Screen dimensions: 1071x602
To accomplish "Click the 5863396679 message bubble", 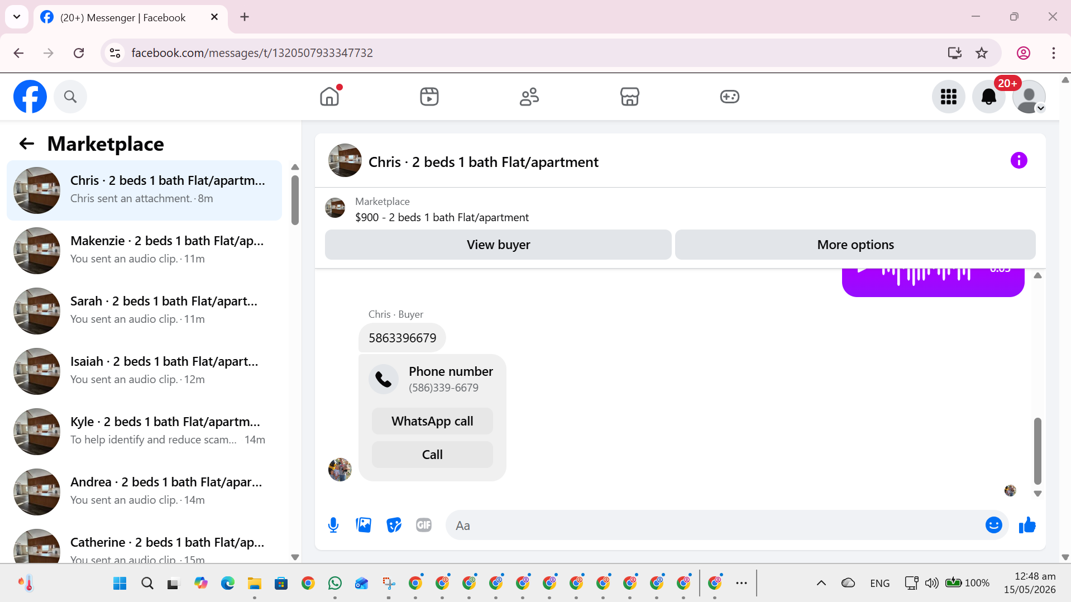I will 402,338.
